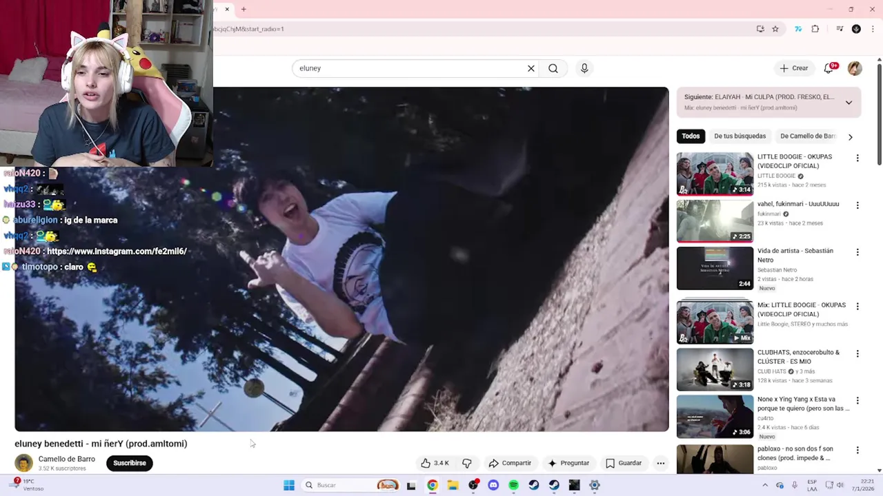
Task: Open Discord from the taskbar
Action: click(493, 485)
